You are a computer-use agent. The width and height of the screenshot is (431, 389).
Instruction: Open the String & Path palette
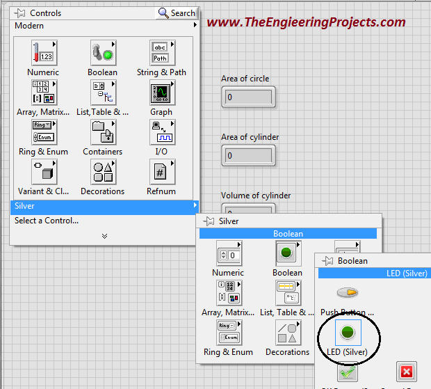click(162, 53)
